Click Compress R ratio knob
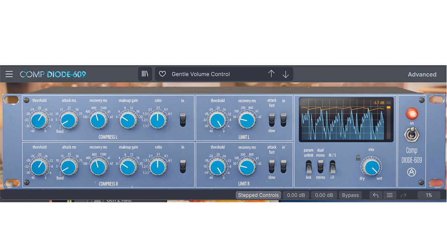 point(158,167)
